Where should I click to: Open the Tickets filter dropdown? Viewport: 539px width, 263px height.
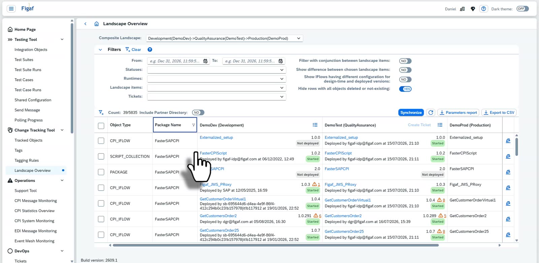tap(217, 97)
